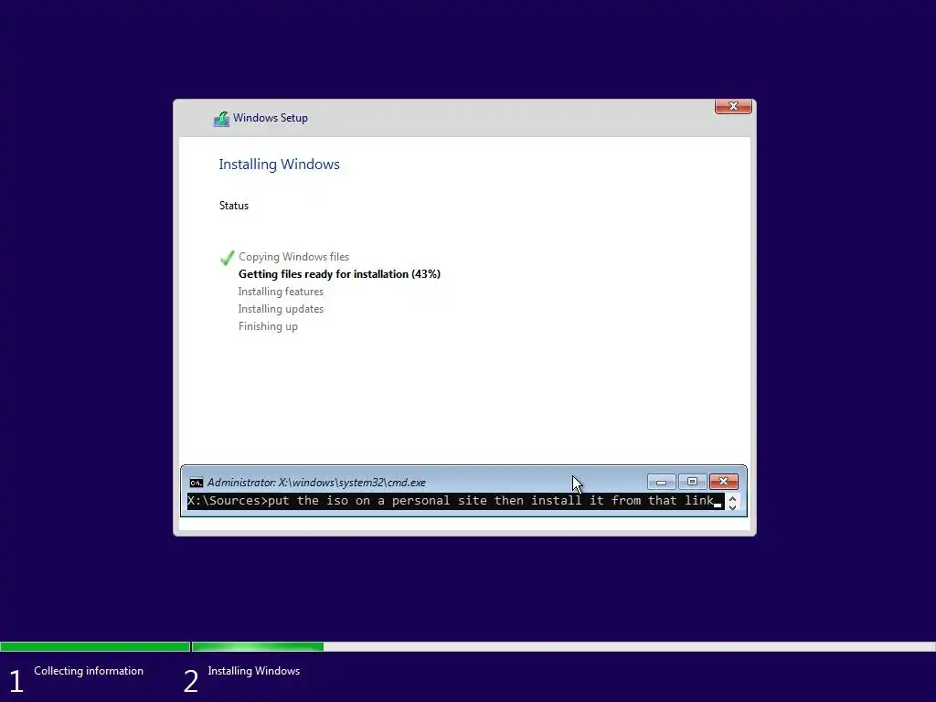The image size is (936, 702).
Task: Maximize the cmd.exe window
Action: click(693, 482)
